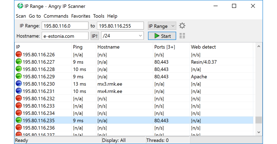Click the scroll down arrow of results list
The image size is (277, 144).
coord(259,132)
